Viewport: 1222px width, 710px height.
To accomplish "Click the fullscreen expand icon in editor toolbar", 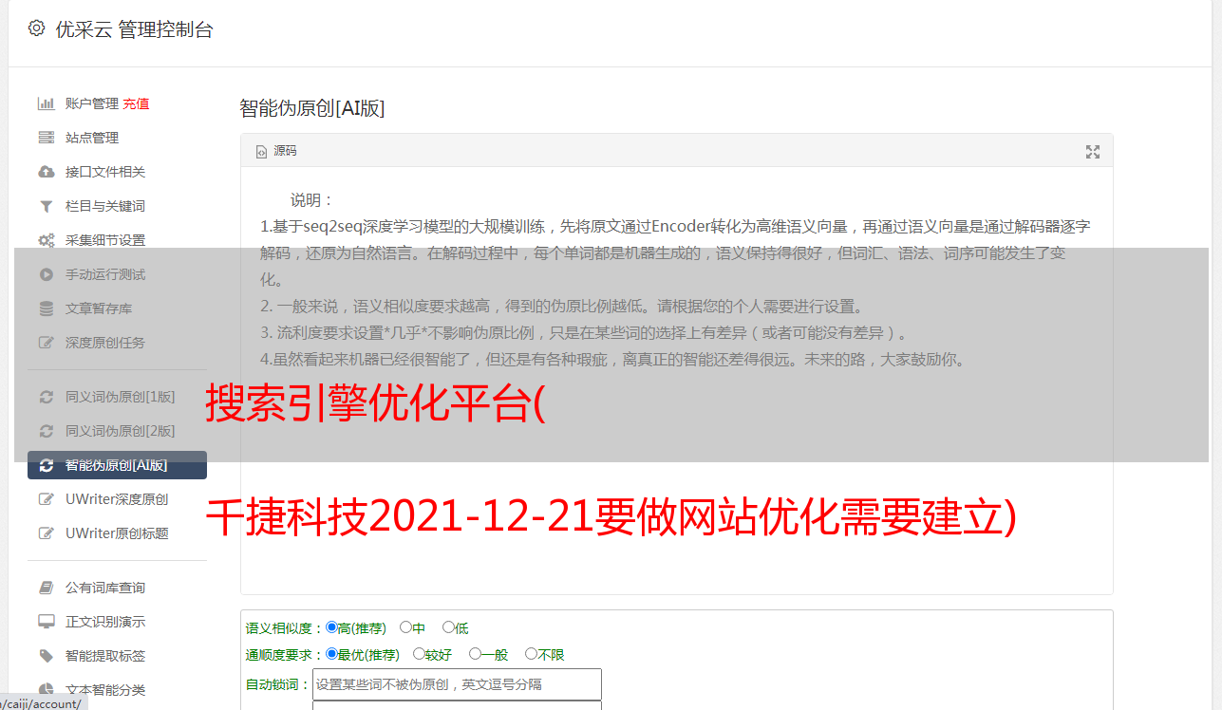I will coord(1093,152).
